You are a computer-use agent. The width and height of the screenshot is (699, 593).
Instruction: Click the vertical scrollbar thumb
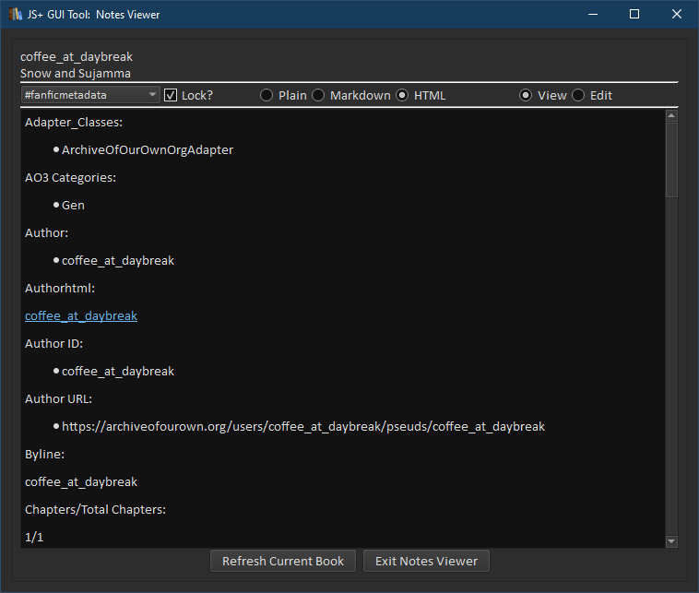671,159
